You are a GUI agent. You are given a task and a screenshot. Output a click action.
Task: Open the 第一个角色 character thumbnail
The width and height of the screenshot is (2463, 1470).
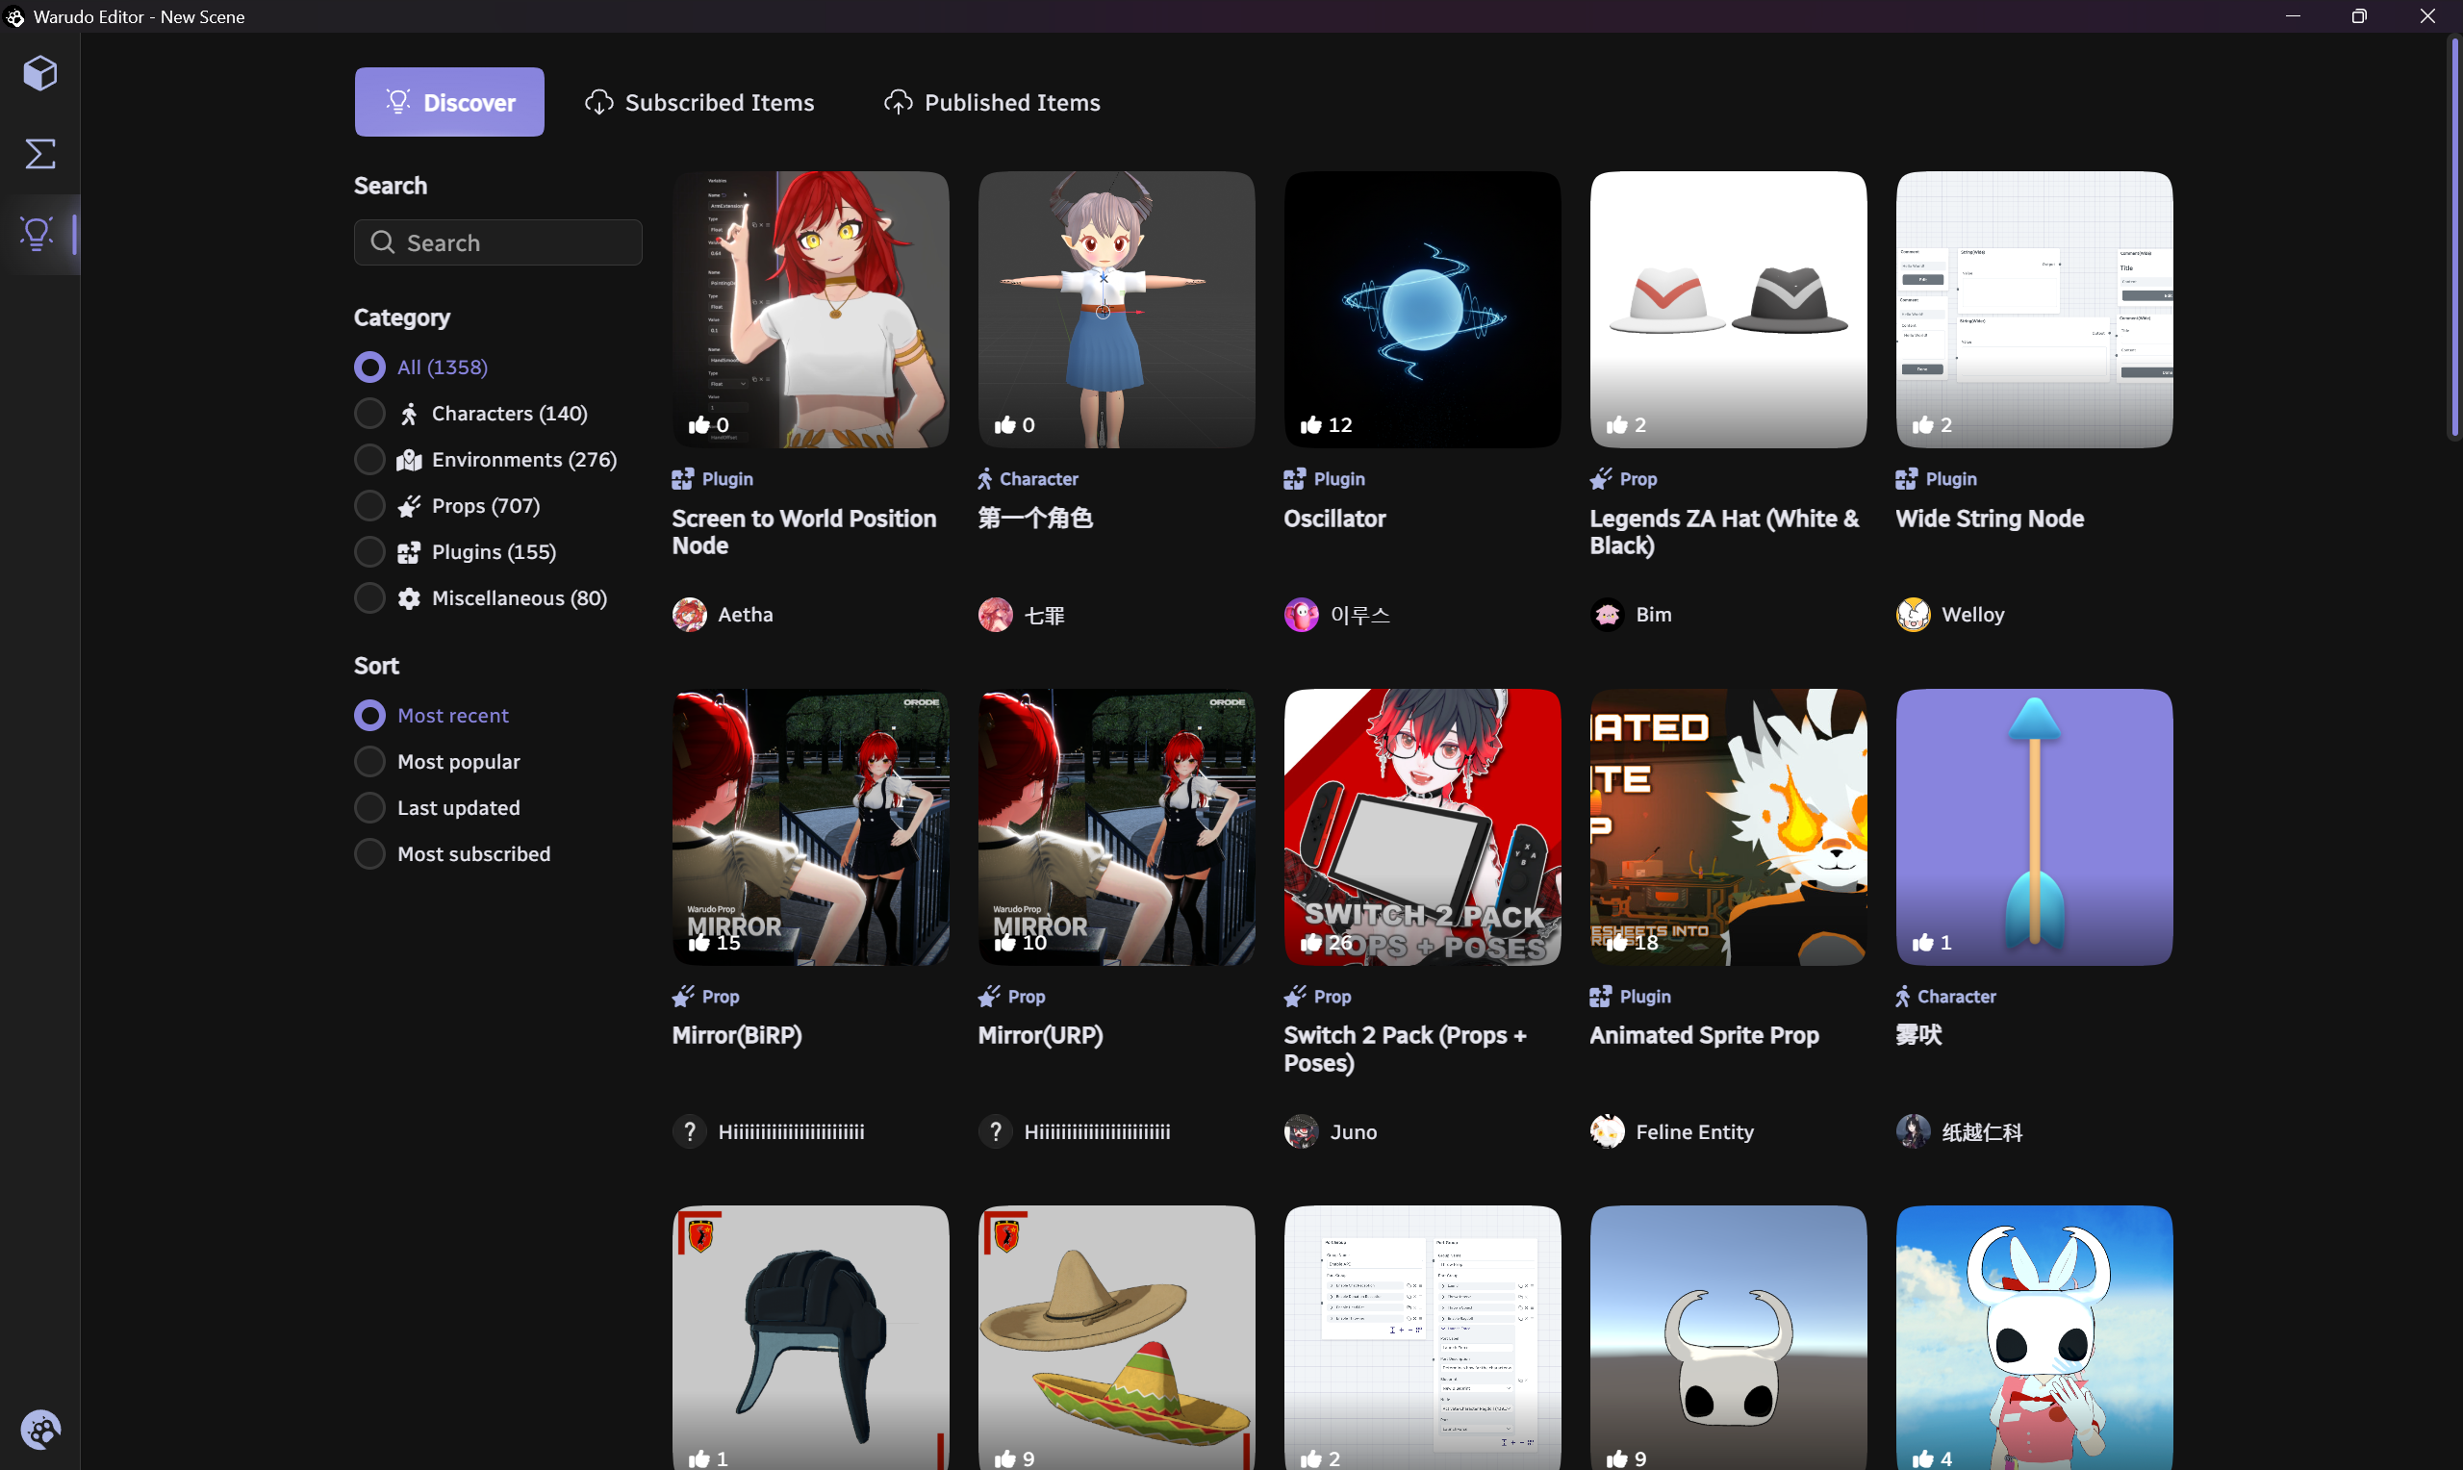pyautogui.click(x=1116, y=309)
